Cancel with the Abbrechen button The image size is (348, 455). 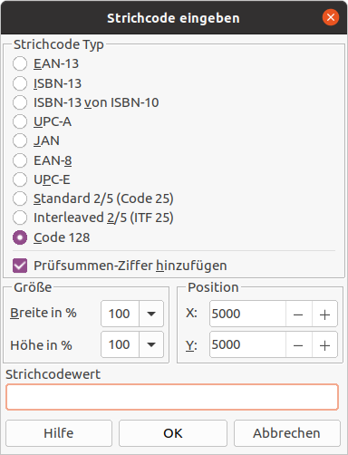coord(287,433)
